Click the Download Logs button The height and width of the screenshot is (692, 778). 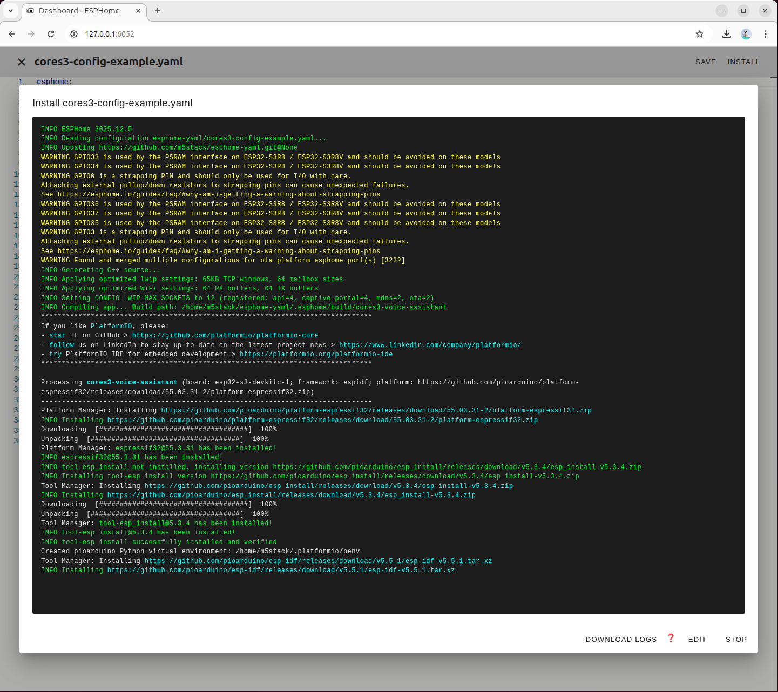tap(621, 639)
